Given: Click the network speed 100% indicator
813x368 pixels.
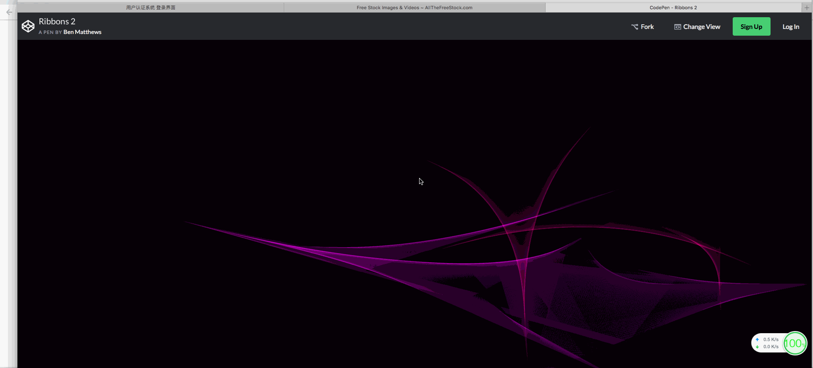Looking at the screenshot, I should (795, 343).
